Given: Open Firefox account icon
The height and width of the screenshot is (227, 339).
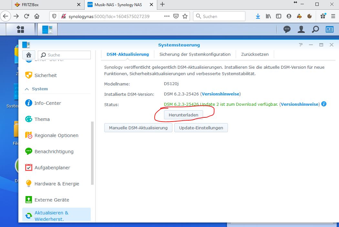Looking at the screenshot, I should [x=289, y=16].
